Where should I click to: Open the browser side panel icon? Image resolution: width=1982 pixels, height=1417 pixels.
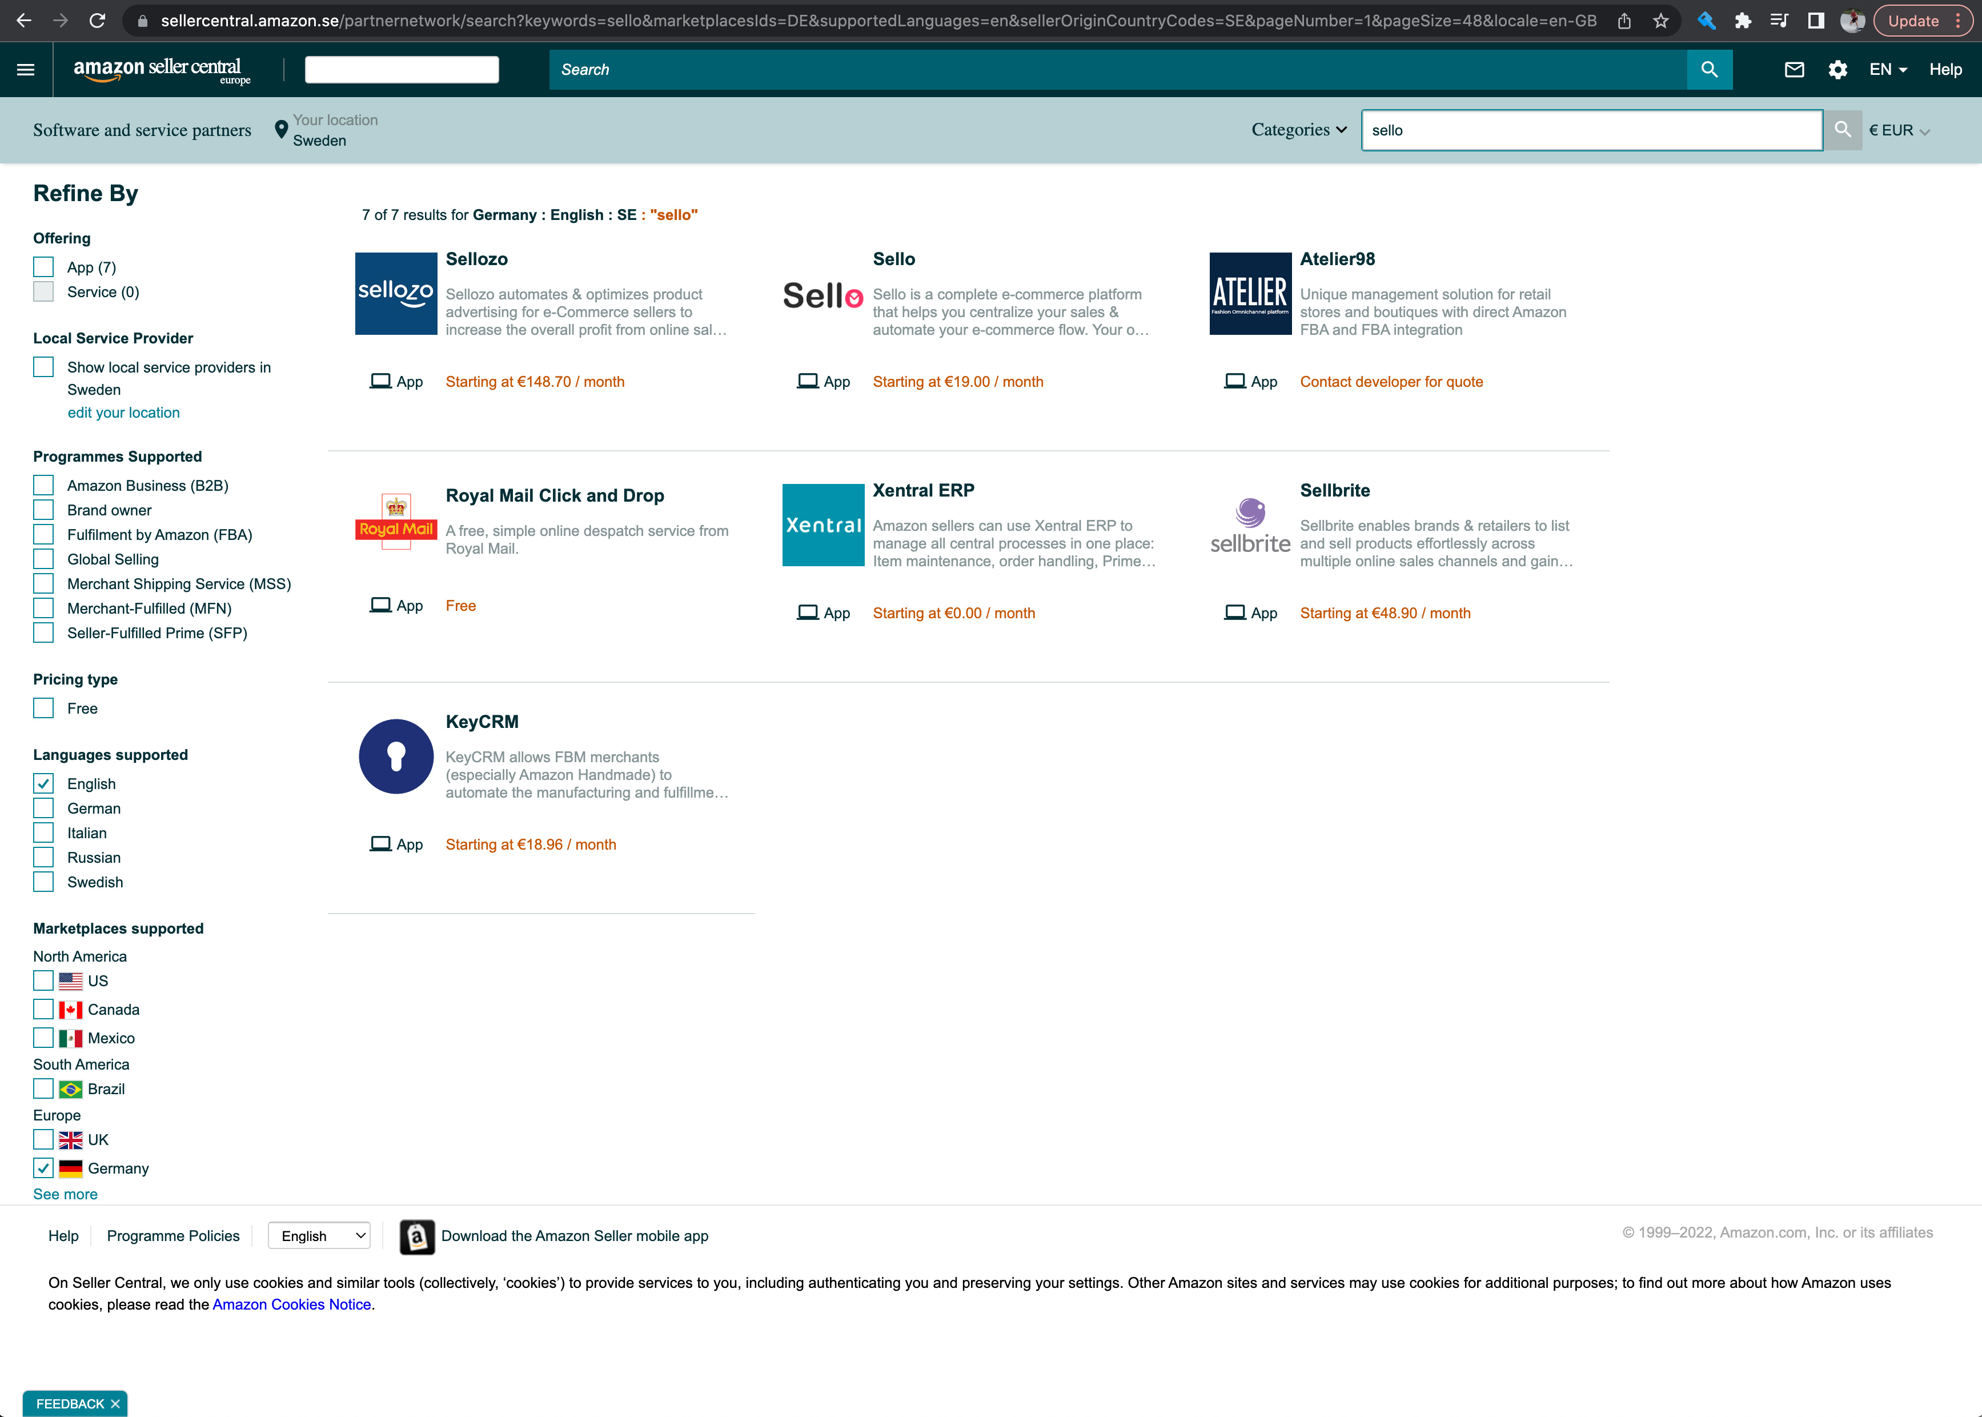[1816, 20]
